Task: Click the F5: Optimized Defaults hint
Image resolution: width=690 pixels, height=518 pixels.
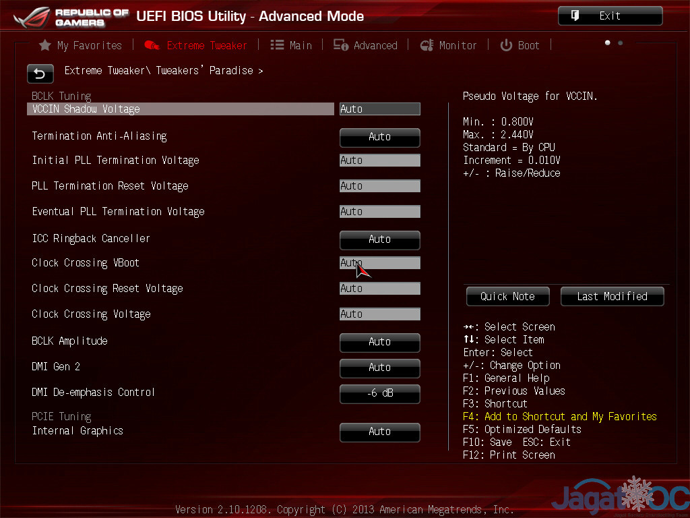Action: (522, 430)
